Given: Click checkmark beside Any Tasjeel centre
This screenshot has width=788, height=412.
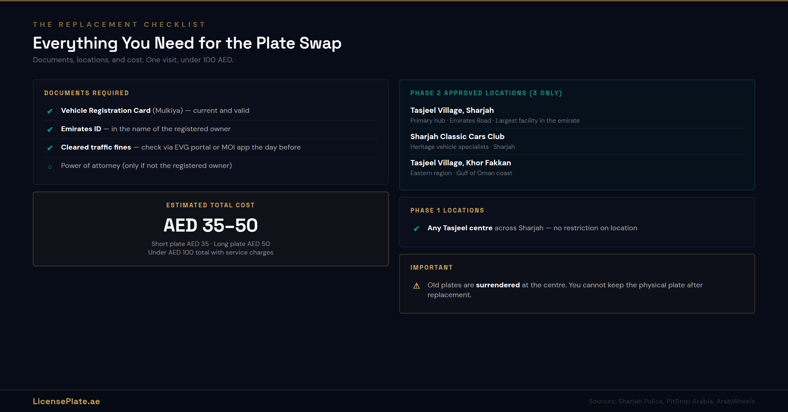Looking at the screenshot, I should 416,229.
